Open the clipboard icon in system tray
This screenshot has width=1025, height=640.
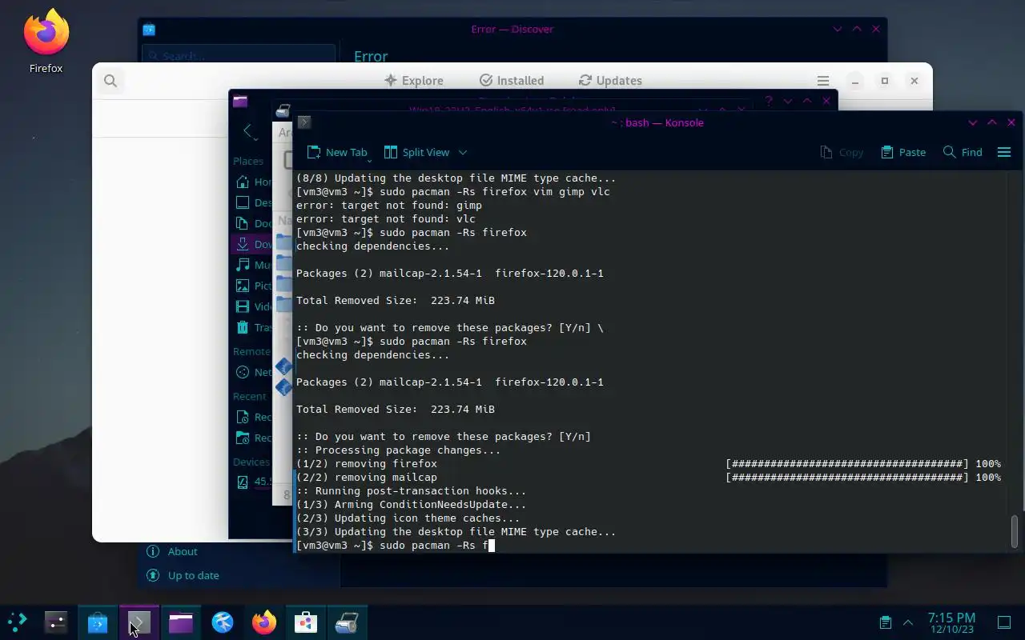click(885, 622)
